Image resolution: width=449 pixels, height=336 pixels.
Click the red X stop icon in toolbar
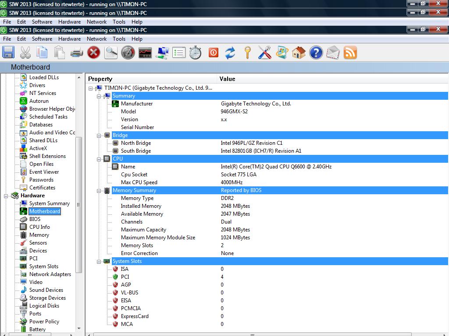click(x=94, y=52)
